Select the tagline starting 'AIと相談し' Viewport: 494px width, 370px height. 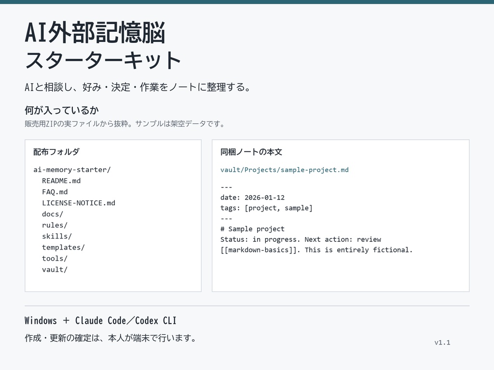(137, 87)
